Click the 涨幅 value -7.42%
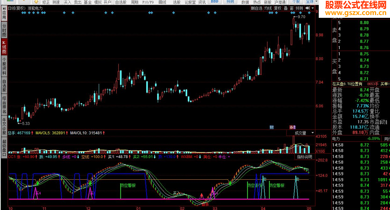This screenshot has width=390, height=210. click(x=362, y=100)
